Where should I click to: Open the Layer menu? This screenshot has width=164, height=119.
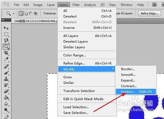click(x=51, y=5)
